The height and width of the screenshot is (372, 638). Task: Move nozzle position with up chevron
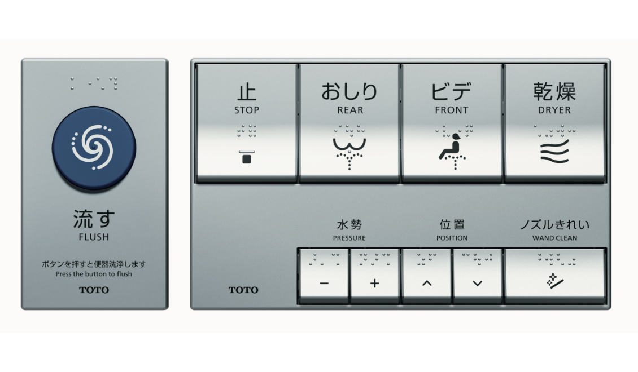tap(427, 283)
